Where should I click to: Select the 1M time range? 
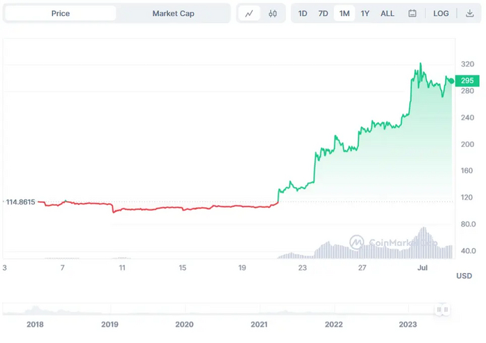pyautogui.click(x=344, y=13)
